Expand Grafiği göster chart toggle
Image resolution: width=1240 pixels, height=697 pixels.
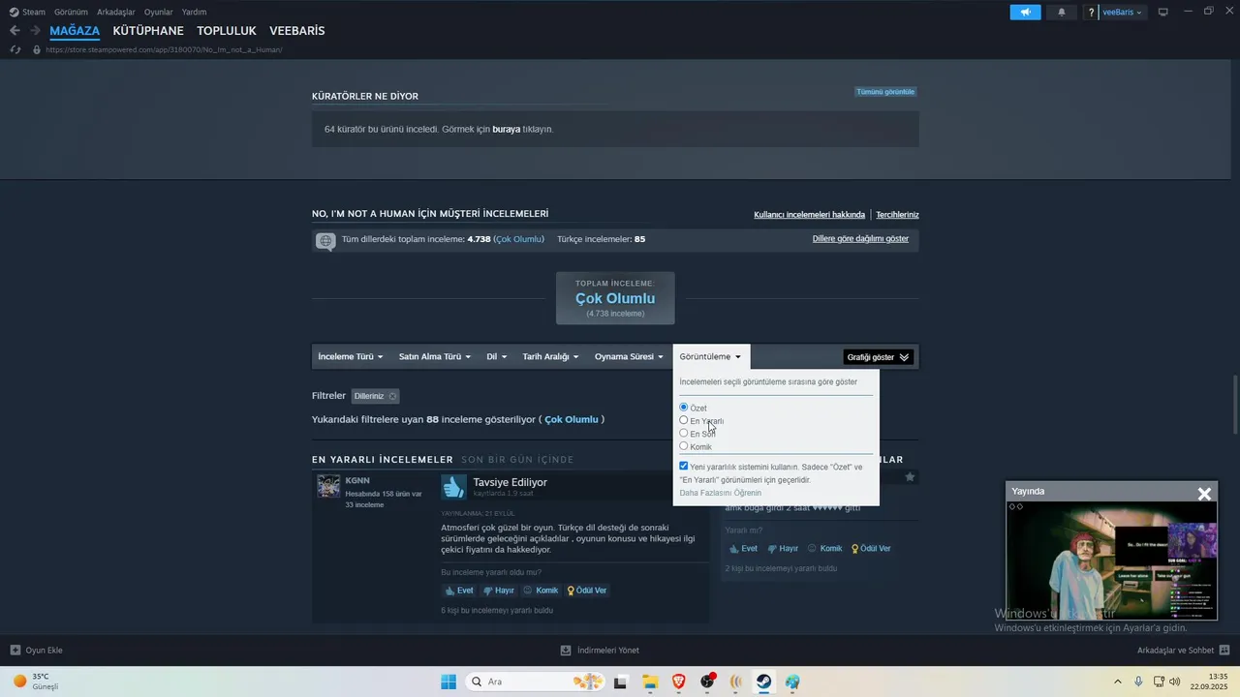pyautogui.click(x=879, y=357)
